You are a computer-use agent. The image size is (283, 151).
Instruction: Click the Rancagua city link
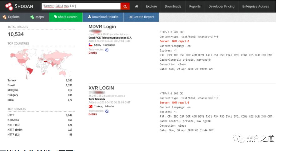(109, 45)
